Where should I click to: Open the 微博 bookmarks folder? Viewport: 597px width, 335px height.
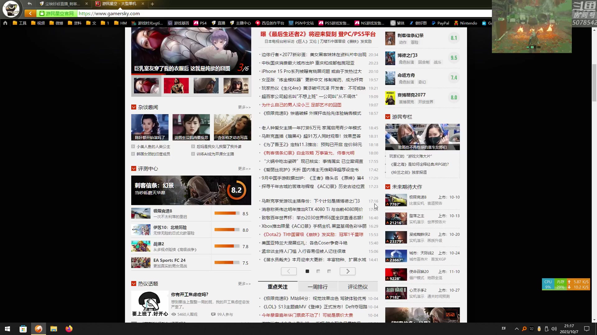click(x=56, y=23)
